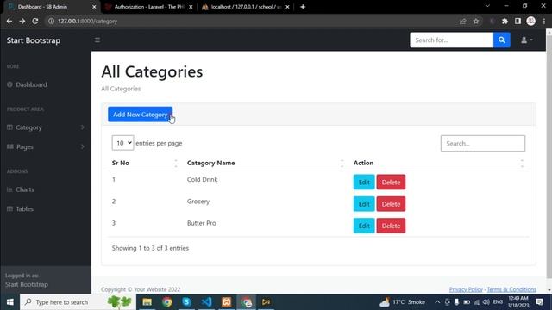Select 'Cold Drink' category name text

point(202,179)
